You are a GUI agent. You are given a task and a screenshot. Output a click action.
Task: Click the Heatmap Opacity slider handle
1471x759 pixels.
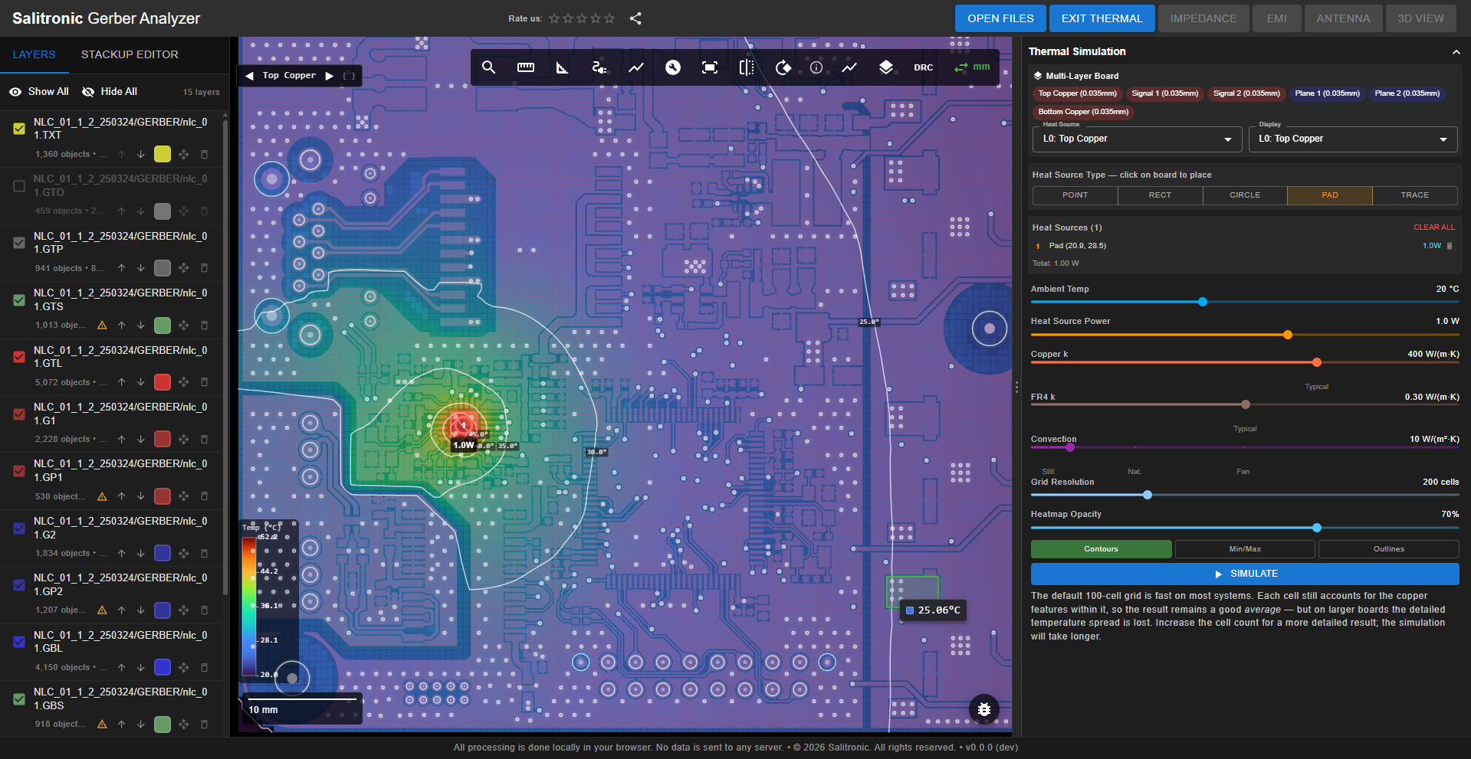tap(1317, 528)
